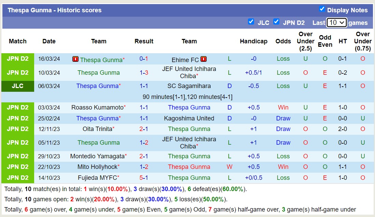Click the Over Under (2.5) column header
This screenshot has width=375, height=217.
tap(305, 41)
